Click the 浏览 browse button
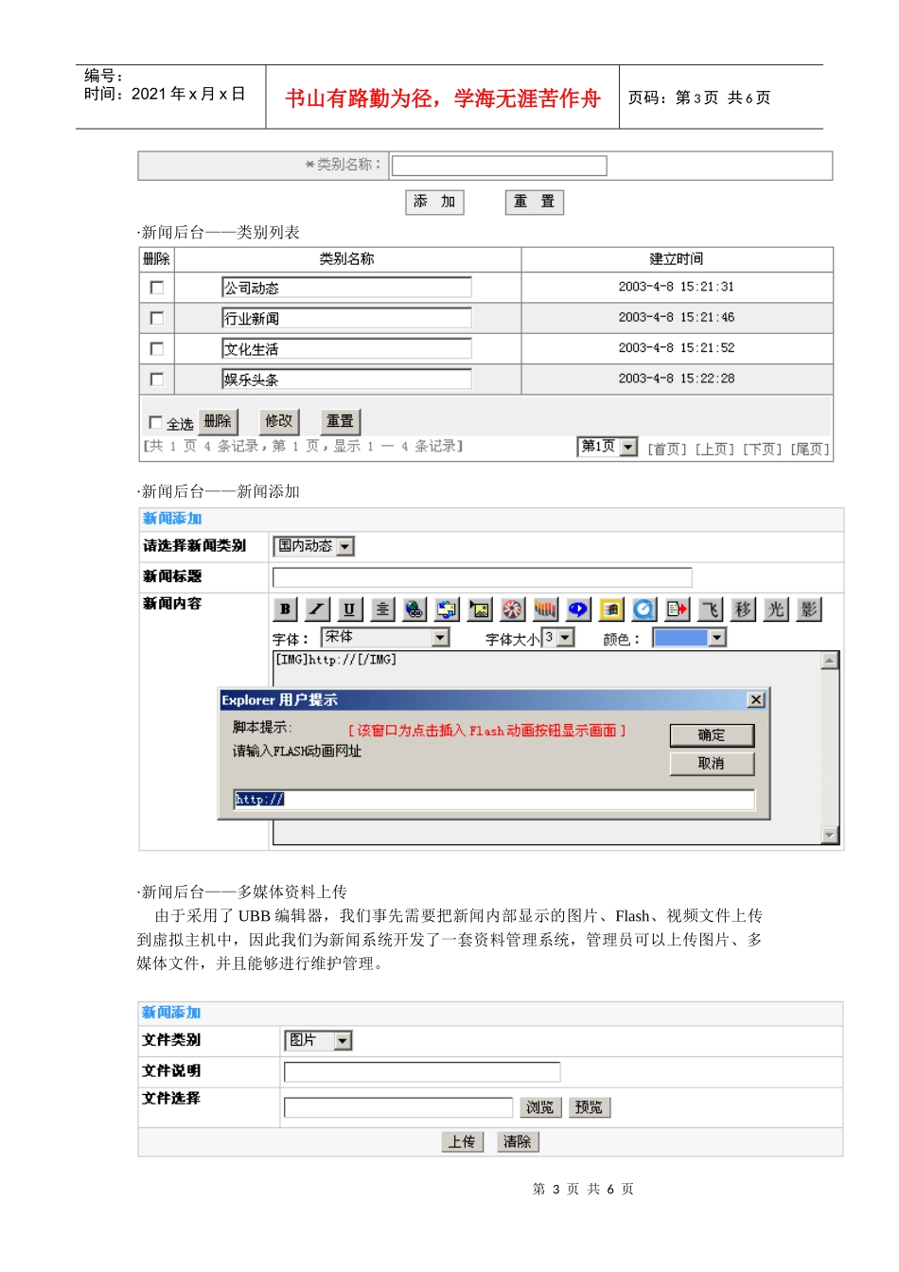This screenshot has height=1272, width=899. [x=540, y=1107]
